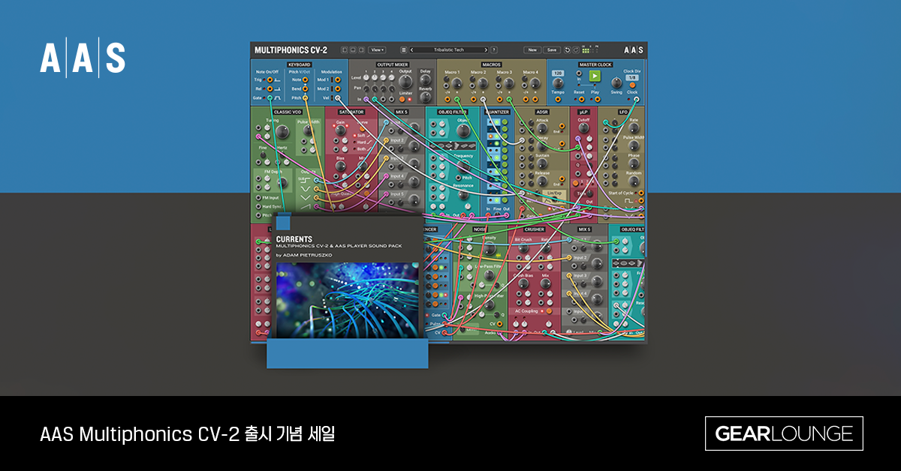Click the Tempo knob in Master Clock
The image size is (901, 471).
point(558,82)
